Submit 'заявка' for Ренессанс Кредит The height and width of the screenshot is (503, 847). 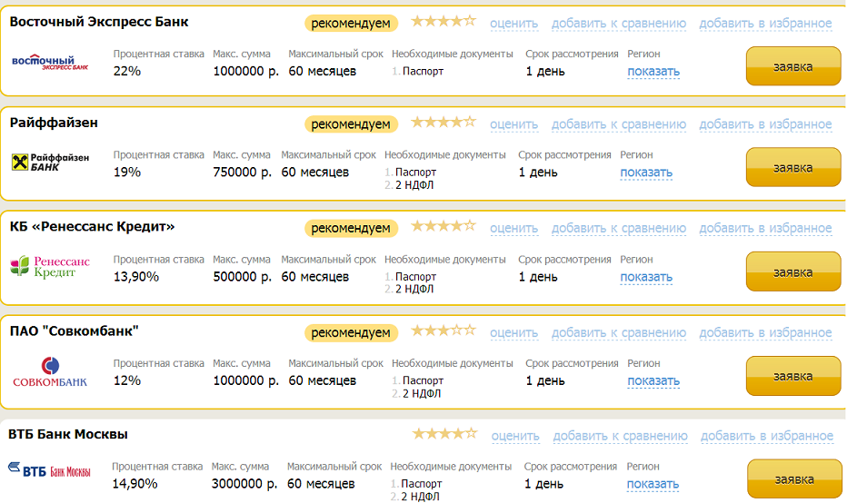coord(792,273)
